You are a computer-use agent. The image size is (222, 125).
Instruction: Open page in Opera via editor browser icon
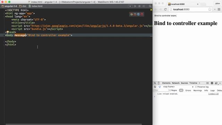click(x=142, y=14)
